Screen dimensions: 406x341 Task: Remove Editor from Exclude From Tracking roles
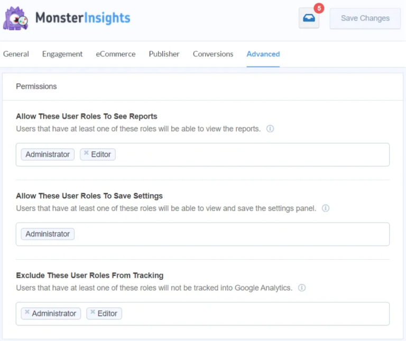coord(93,312)
